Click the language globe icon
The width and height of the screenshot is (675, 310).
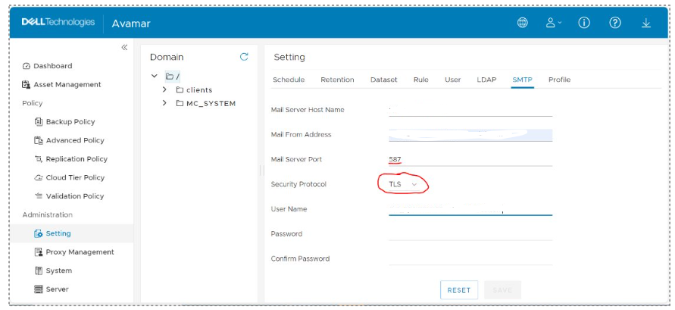pyautogui.click(x=522, y=23)
